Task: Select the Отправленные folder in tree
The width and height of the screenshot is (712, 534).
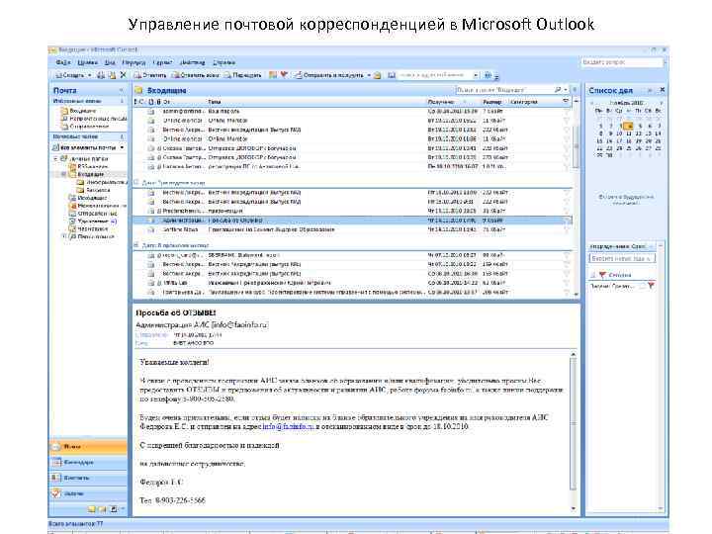Action: [x=93, y=214]
